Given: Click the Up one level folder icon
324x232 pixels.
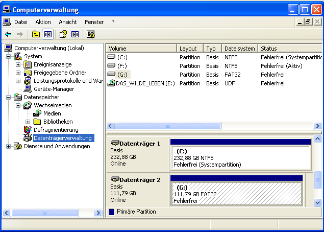Looking at the screenshot, I should click(36, 34).
